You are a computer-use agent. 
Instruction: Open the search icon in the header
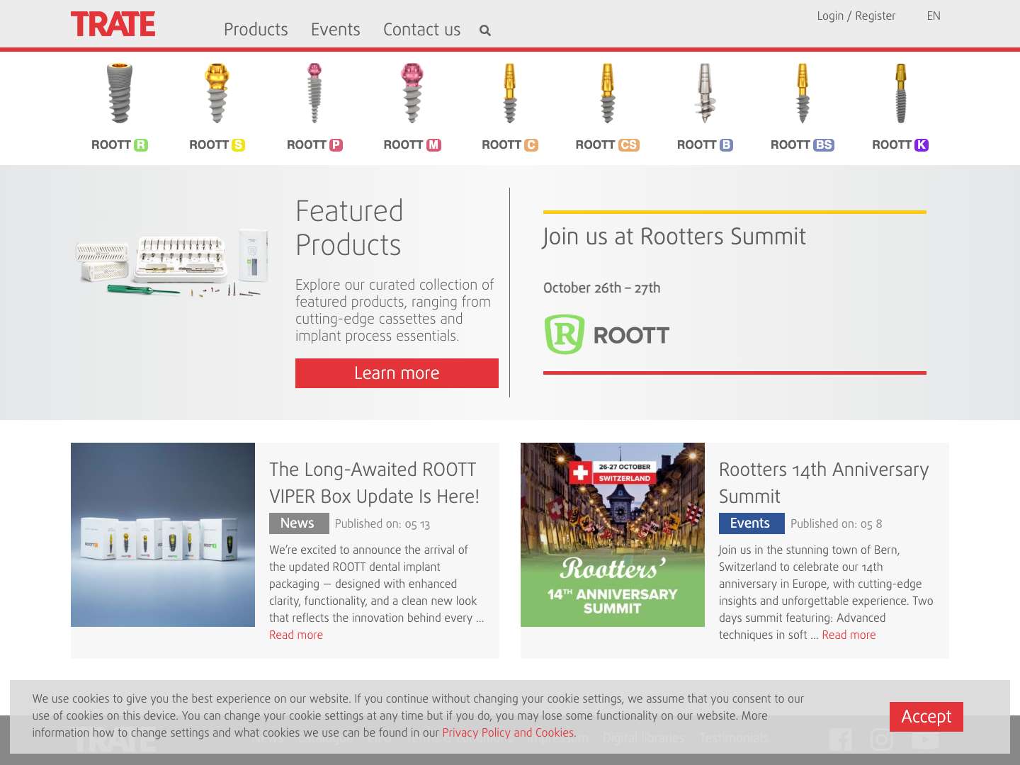(x=485, y=30)
